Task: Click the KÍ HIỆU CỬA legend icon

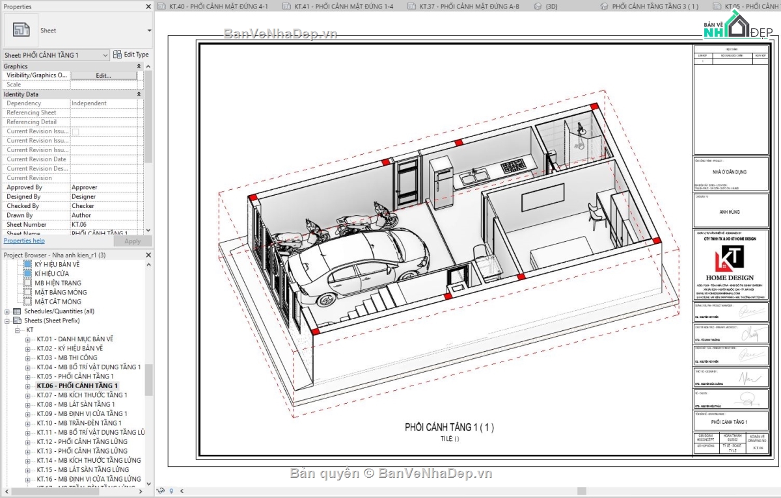Action: coord(28,274)
